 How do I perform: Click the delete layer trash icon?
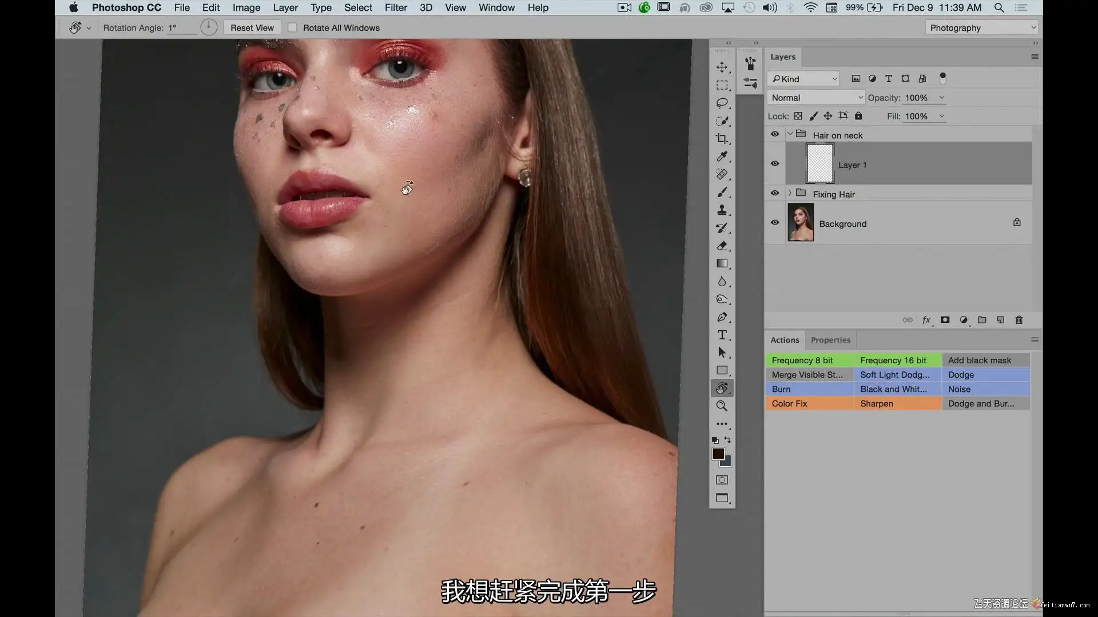[x=1019, y=320]
